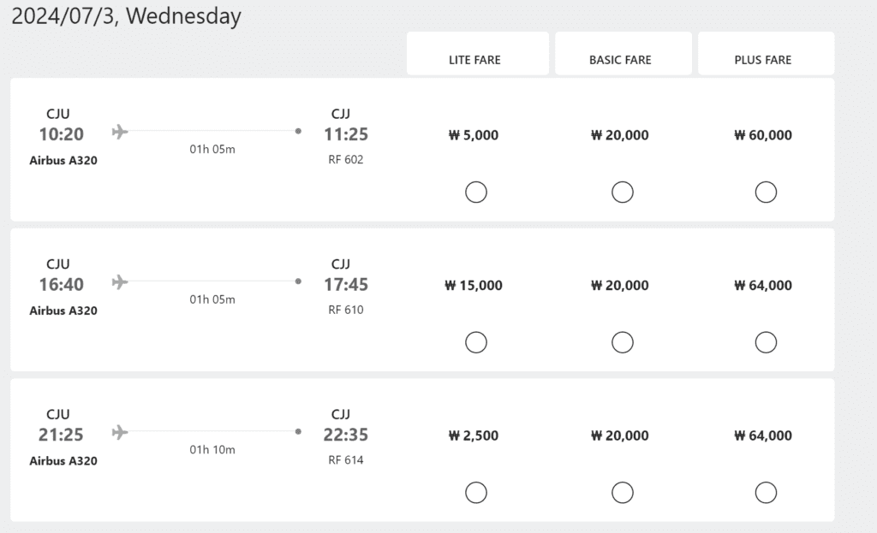Open the LITE FARE column tab

[475, 56]
